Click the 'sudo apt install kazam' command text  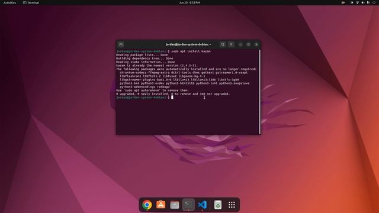click(x=191, y=51)
